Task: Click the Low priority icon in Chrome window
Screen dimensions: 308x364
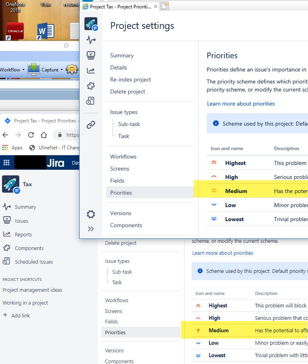Action: pos(198,343)
